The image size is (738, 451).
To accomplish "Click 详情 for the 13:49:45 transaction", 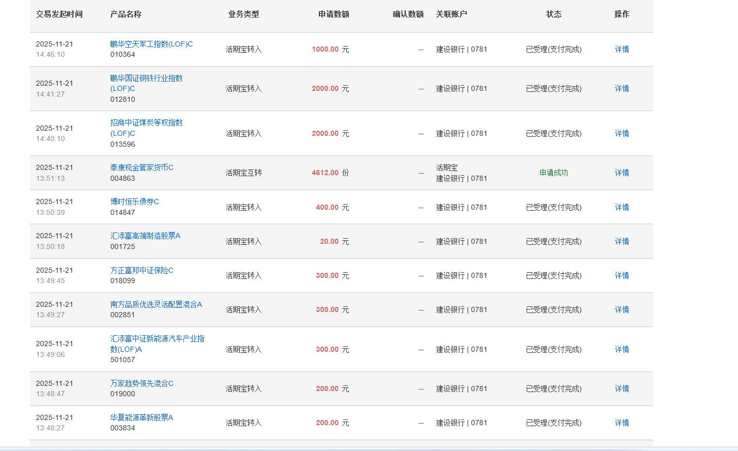I will point(622,275).
